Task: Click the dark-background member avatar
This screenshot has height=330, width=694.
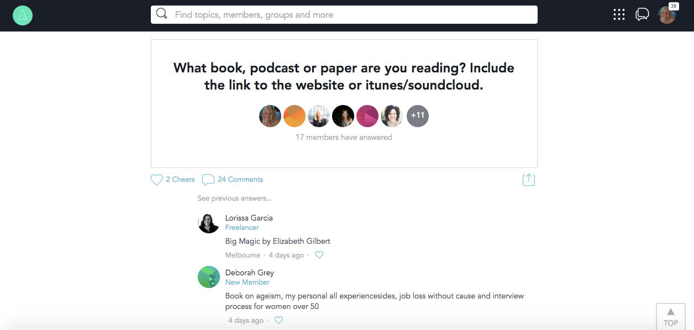Action: coord(343,116)
